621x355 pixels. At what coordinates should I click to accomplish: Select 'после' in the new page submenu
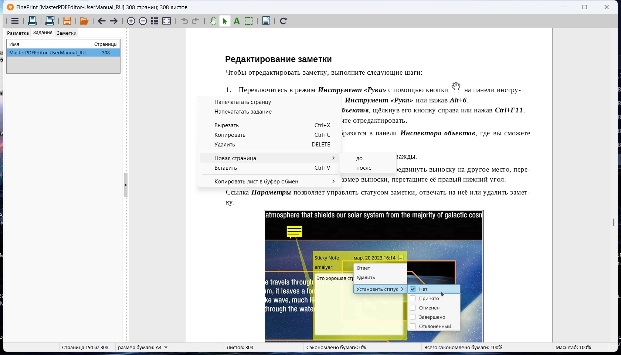coord(364,168)
